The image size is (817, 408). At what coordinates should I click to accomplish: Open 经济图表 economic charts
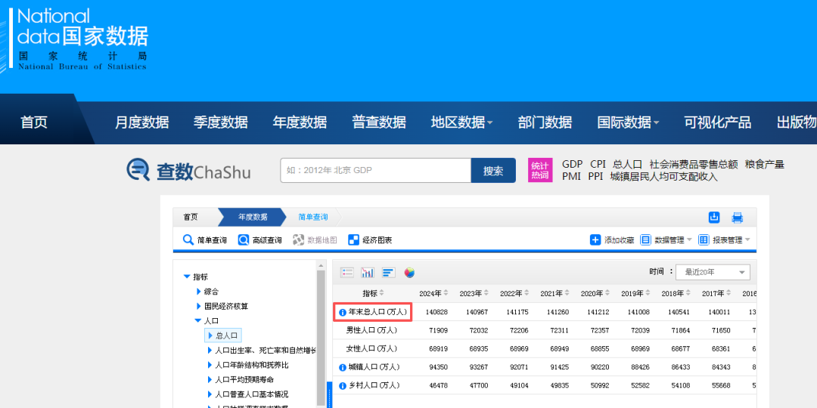click(370, 240)
